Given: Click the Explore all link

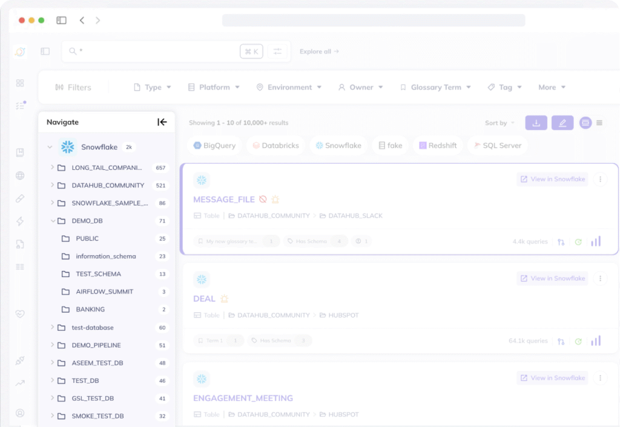Looking at the screenshot, I should (x=319, y=51).
